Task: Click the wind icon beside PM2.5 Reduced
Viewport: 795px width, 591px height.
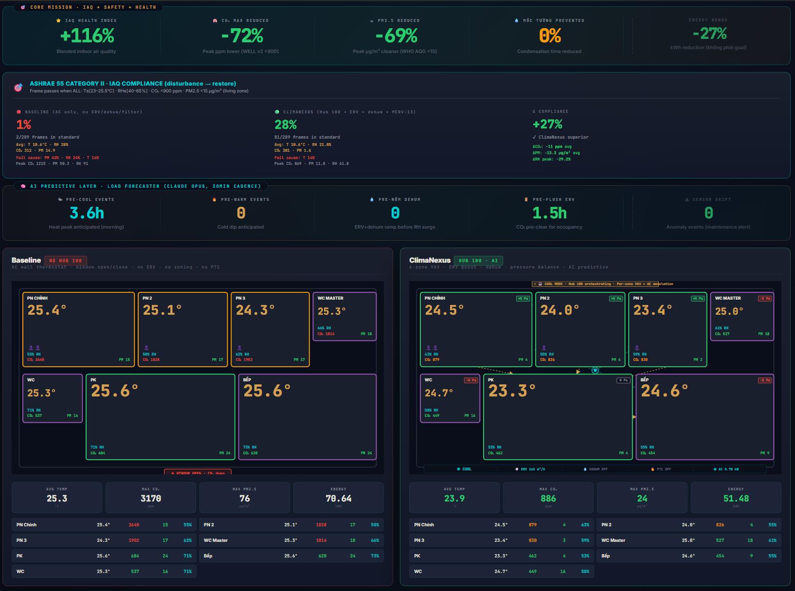Action: pyautogui.click(x=373, y=20)
